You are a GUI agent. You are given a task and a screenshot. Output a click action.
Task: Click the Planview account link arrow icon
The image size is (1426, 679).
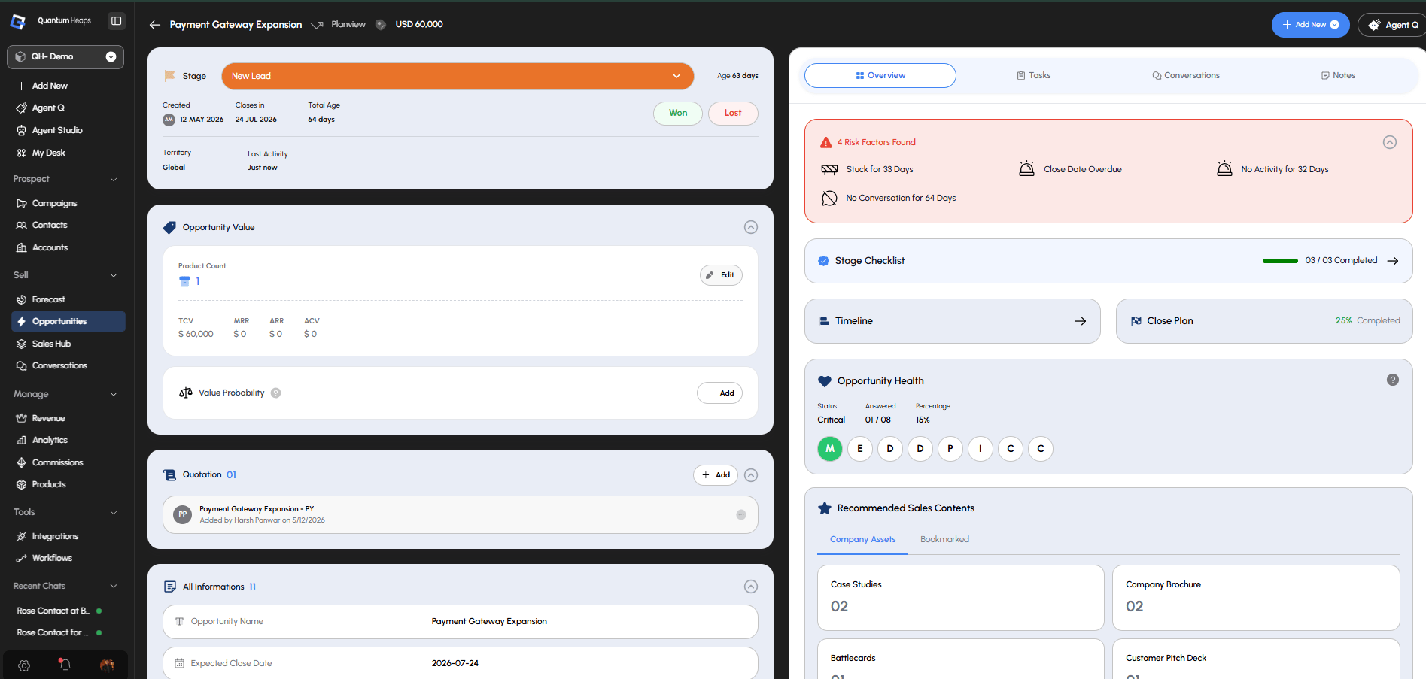pyautogui.click(x=318, y=25)
